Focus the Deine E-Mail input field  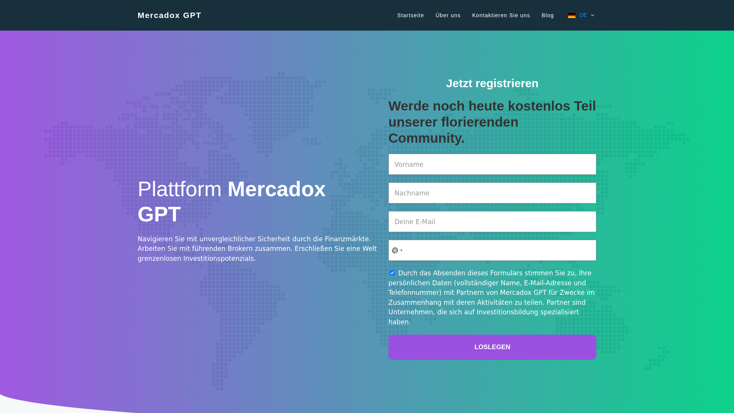click(492, 222)
